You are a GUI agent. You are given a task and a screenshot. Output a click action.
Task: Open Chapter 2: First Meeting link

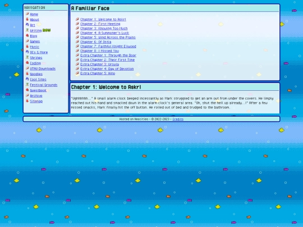pyautogui.click(x=100, y=24)
